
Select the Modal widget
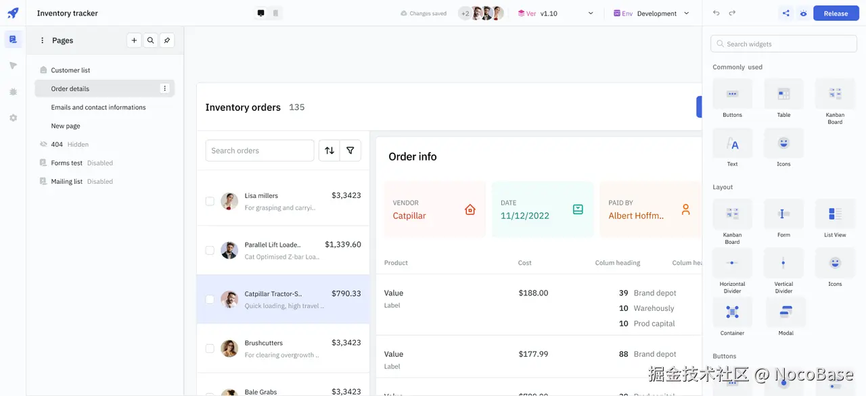point(785,317)
